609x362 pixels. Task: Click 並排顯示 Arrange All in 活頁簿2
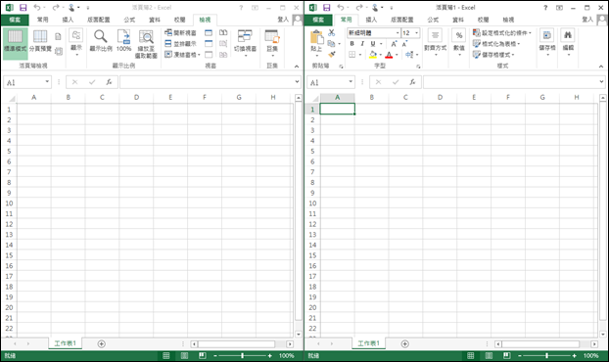click(180, 44)
